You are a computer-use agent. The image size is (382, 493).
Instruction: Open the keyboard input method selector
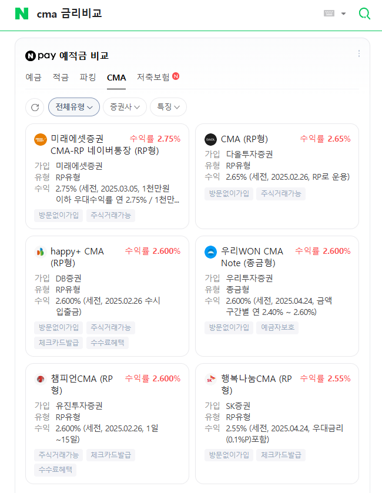click(x=330, y=12)
